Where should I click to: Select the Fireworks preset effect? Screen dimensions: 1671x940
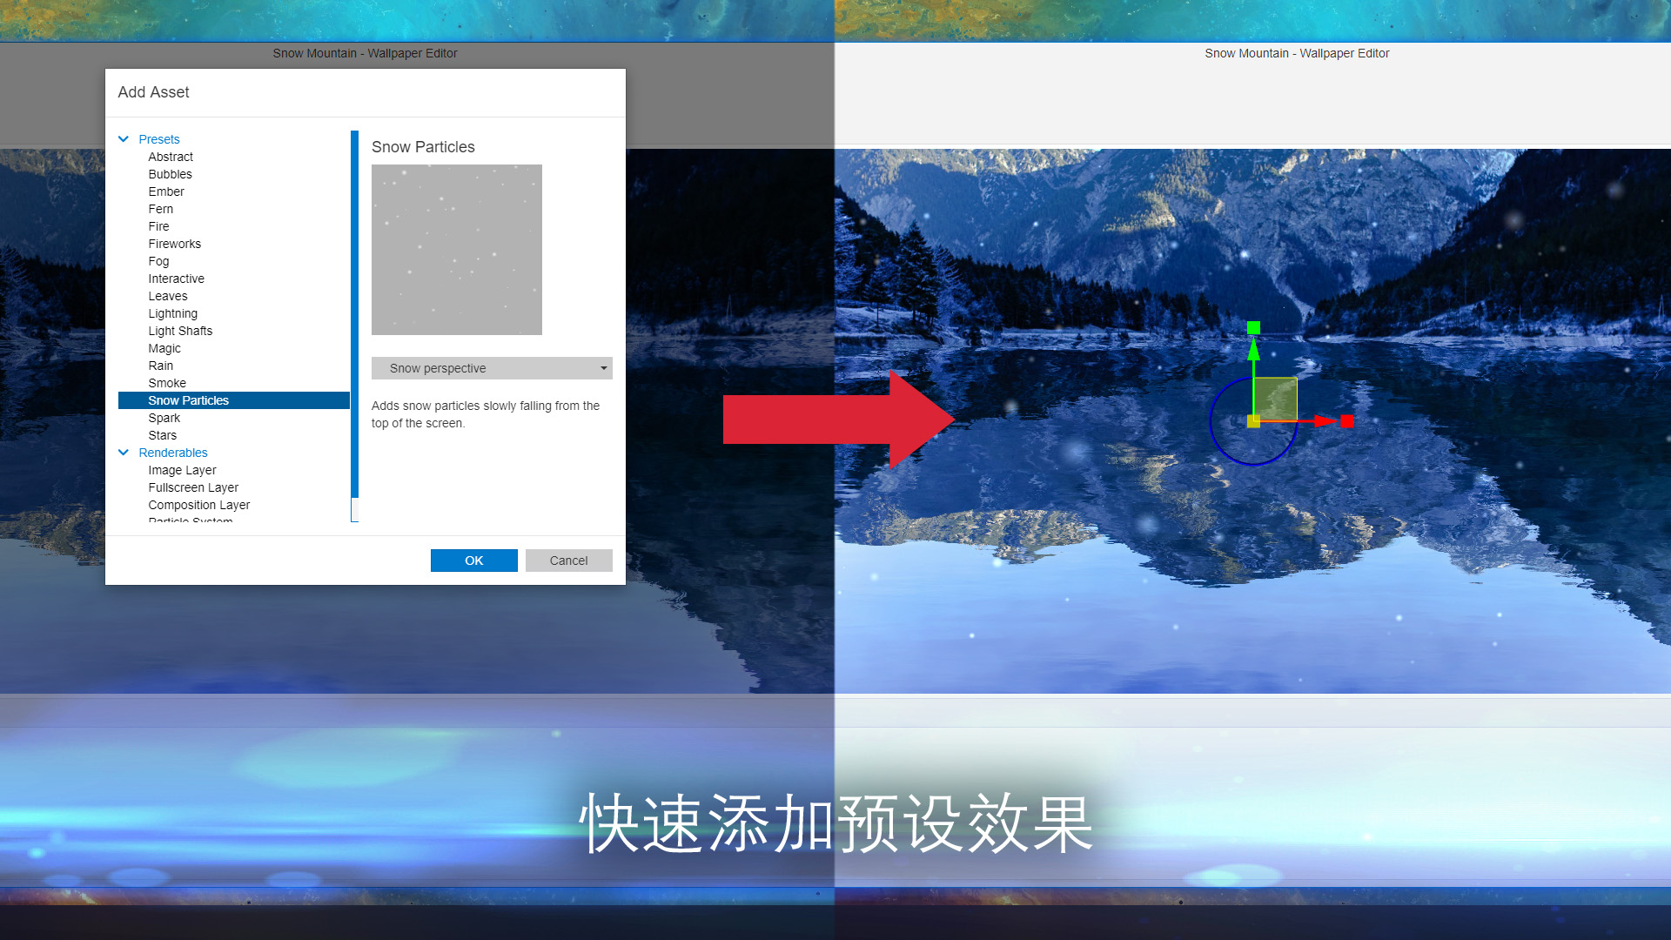coord(174,244)
